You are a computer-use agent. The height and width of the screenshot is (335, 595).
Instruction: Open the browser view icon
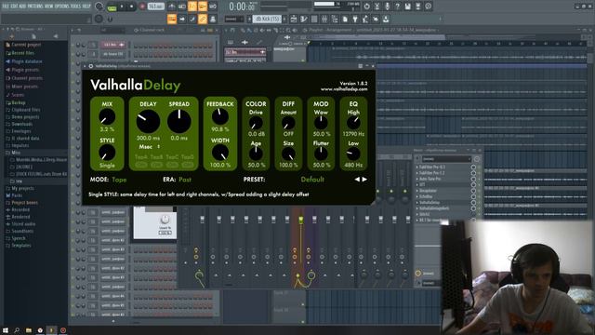335,19
